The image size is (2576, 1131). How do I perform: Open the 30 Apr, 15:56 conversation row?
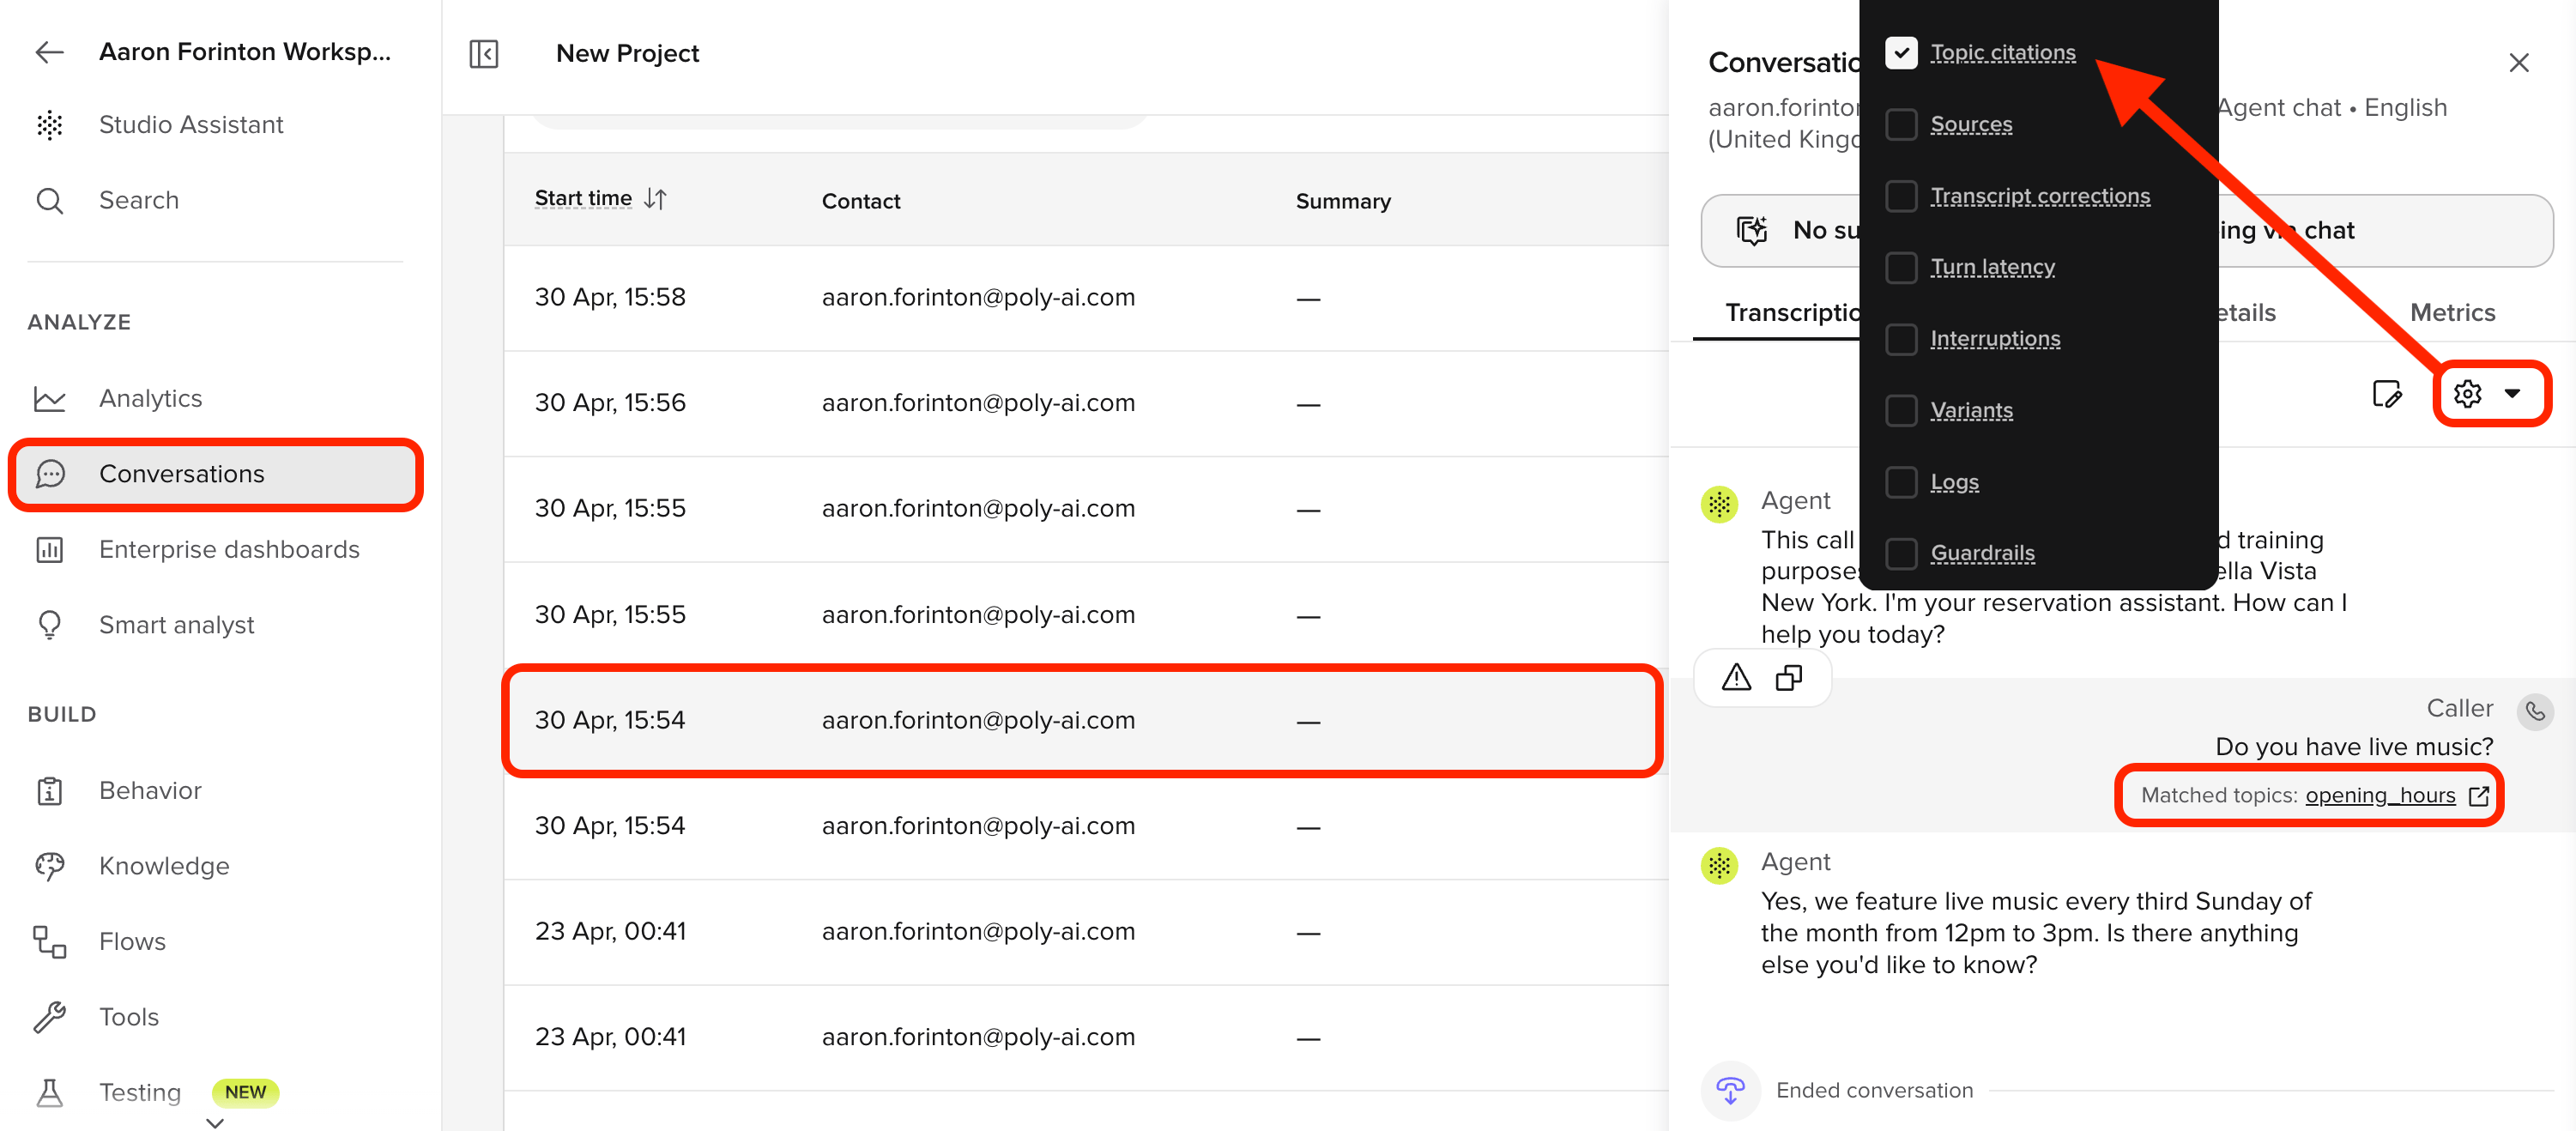coord(1086,403)
